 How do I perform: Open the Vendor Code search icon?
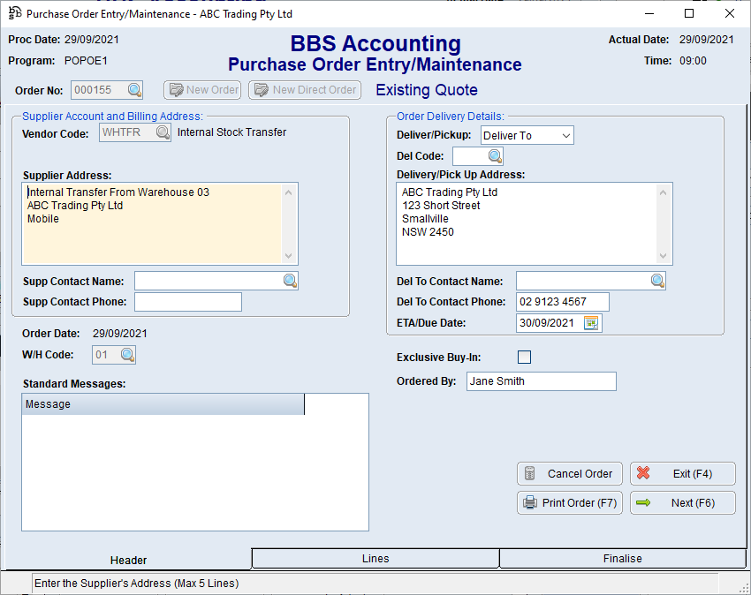tap(163, 133)
